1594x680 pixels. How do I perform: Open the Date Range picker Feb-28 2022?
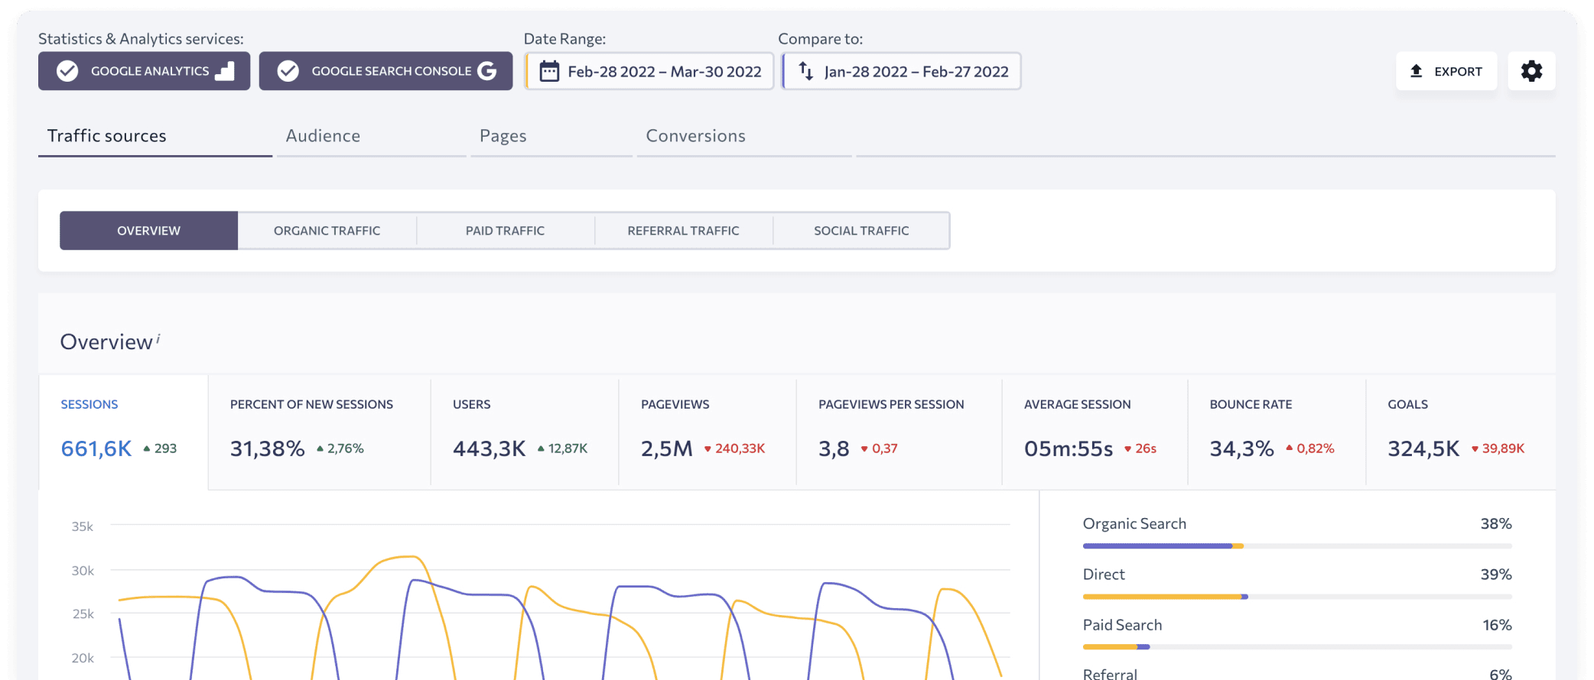(x=649, y=71)
